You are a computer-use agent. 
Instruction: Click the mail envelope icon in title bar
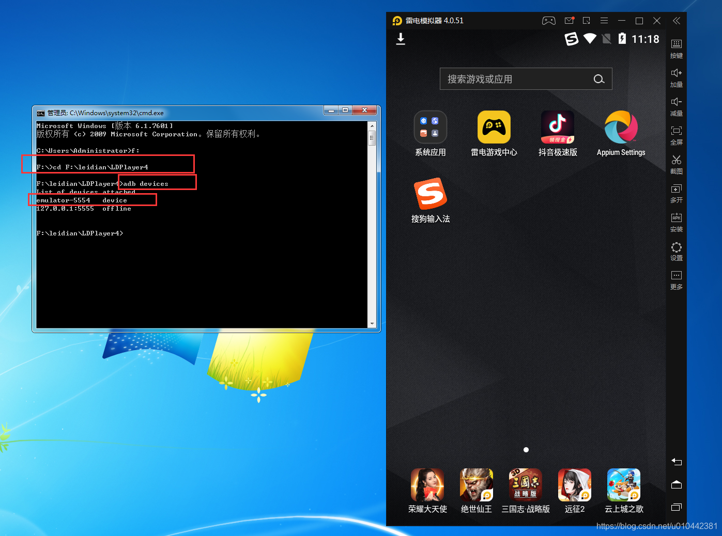(569, 21)
